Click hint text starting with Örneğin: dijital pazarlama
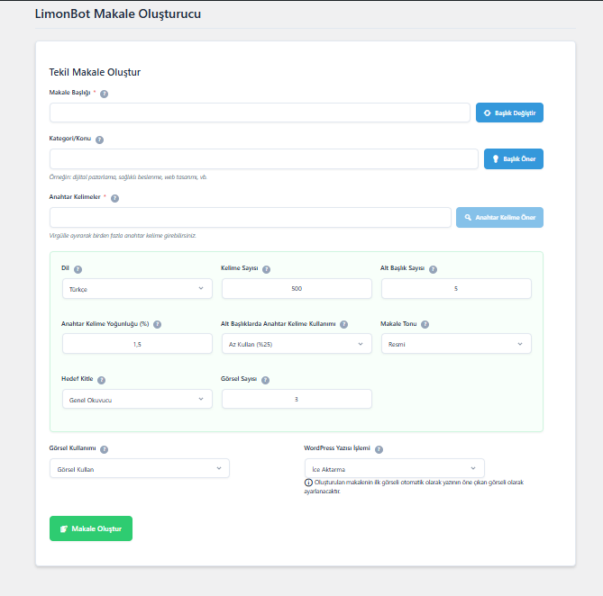603x596 pixels. pyautogui.click(x=128, y=177)
